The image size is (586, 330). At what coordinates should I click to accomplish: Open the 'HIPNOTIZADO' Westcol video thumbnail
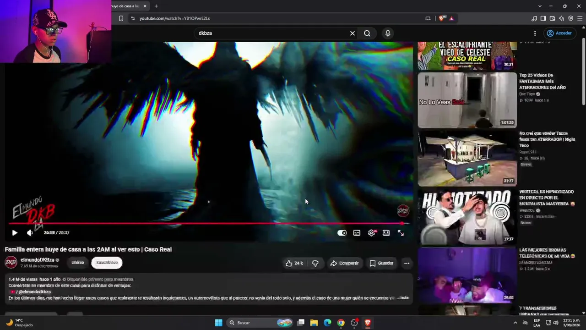tap(467, 217)
